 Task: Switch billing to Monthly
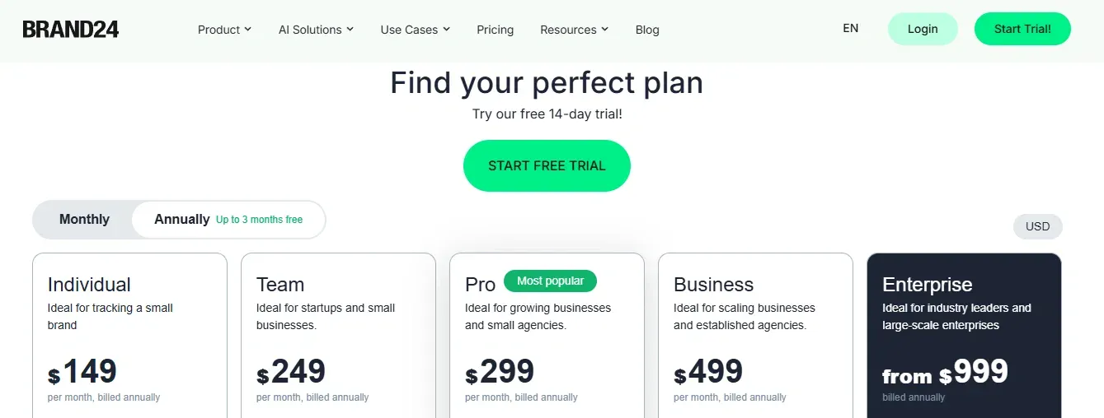tap(84, 220)
